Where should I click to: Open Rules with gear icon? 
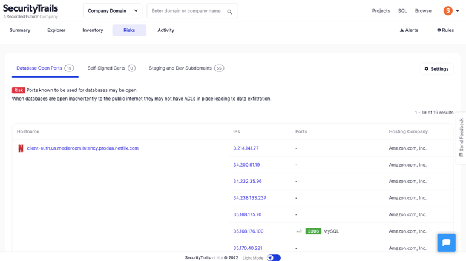click(445, 30)
